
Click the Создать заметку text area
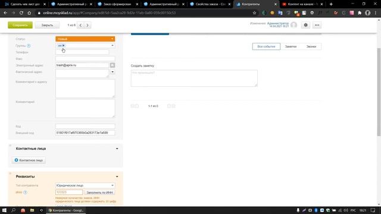194,78
